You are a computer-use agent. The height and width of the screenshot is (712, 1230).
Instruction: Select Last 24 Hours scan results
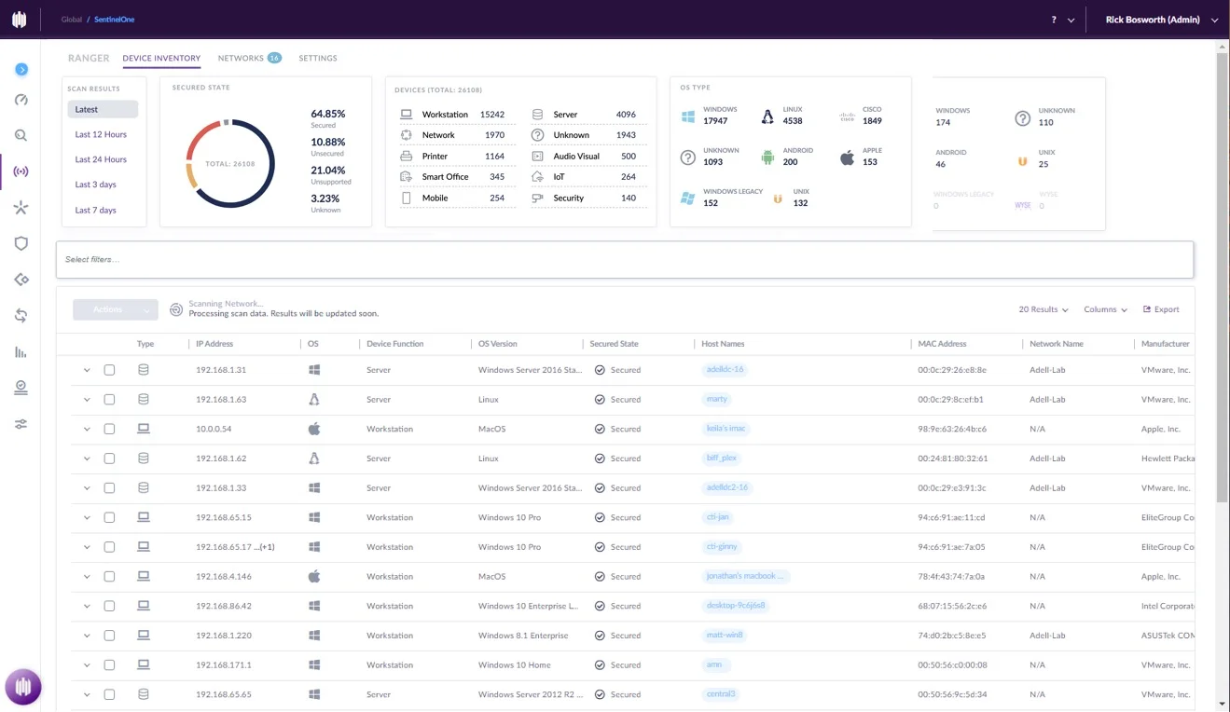coord(101,159)
